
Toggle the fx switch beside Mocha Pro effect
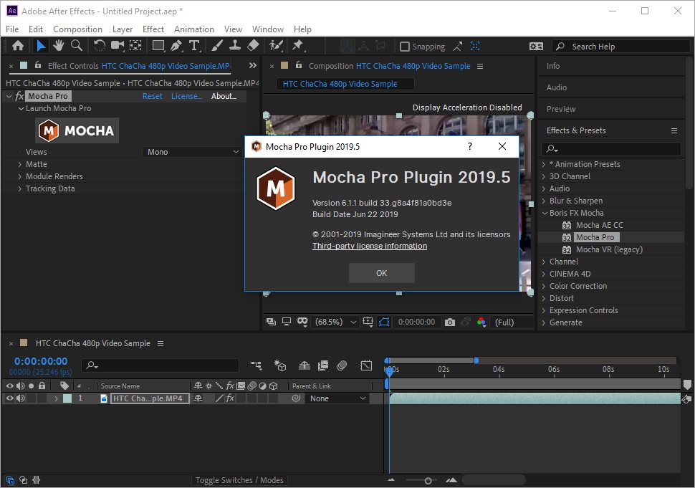[19, 96]
